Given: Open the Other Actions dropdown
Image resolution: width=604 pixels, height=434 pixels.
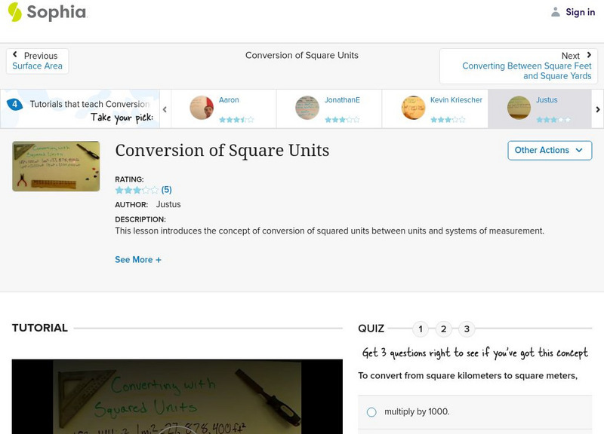Looking at the screenshot, I should pyautogui.click(x=549, y=150).
